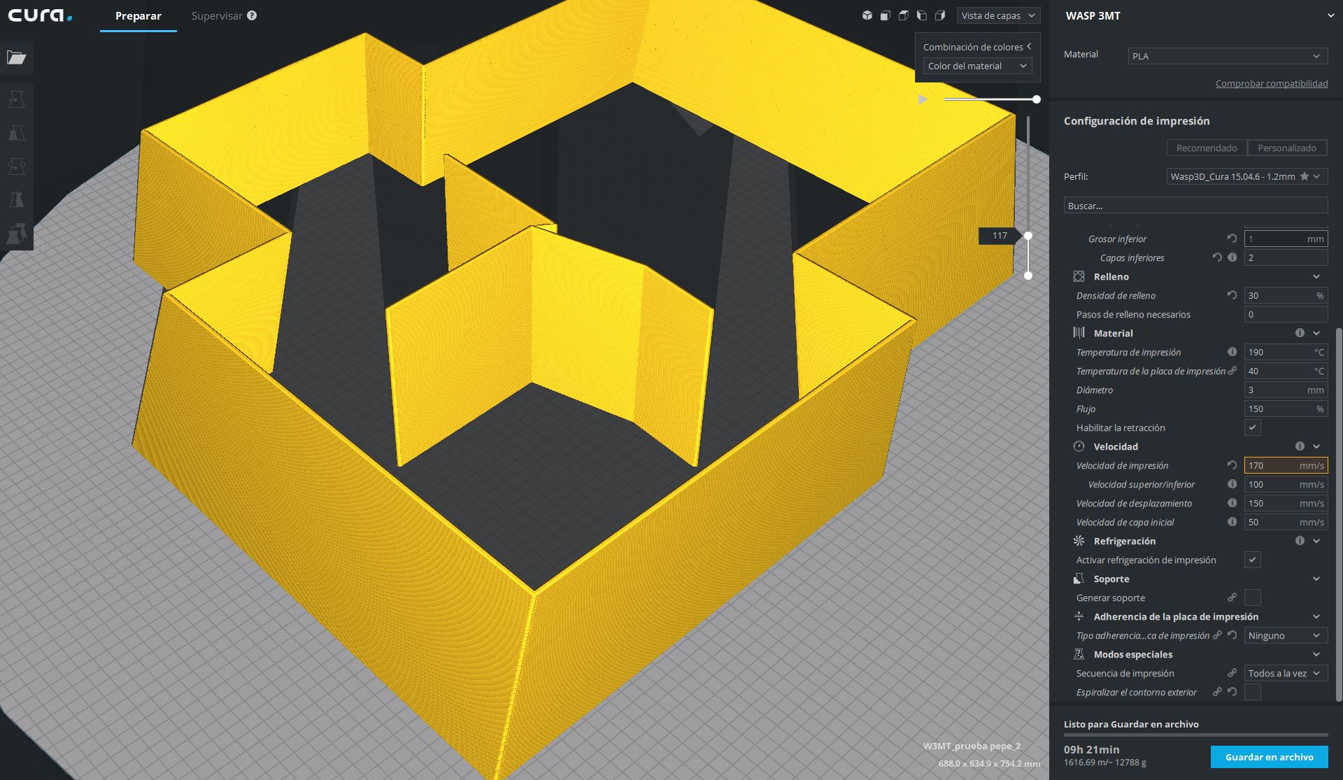Click help icon next to Supervisar

point(252,15)
